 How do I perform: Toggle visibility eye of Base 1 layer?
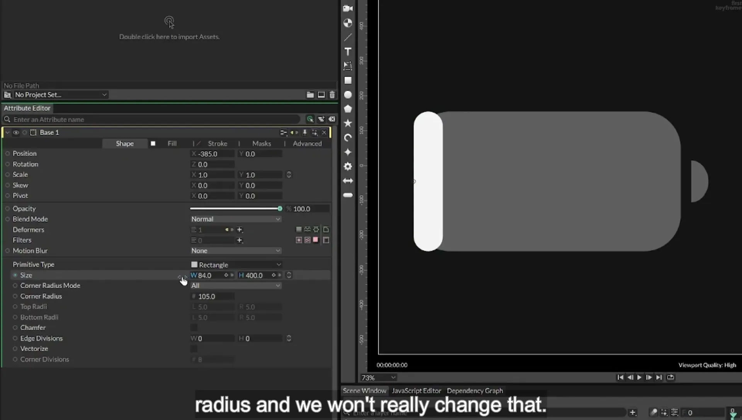point(16,132)
